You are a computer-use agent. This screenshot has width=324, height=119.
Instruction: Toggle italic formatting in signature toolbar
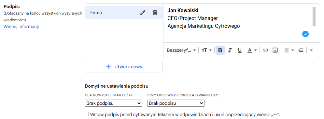(230, 50)
